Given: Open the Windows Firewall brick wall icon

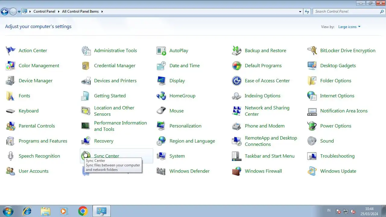Looking at the screenshot, I should coord(237,171).
